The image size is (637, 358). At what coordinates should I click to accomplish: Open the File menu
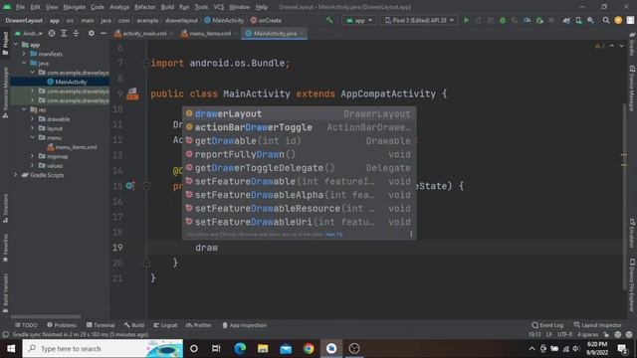tap(20, 7)
